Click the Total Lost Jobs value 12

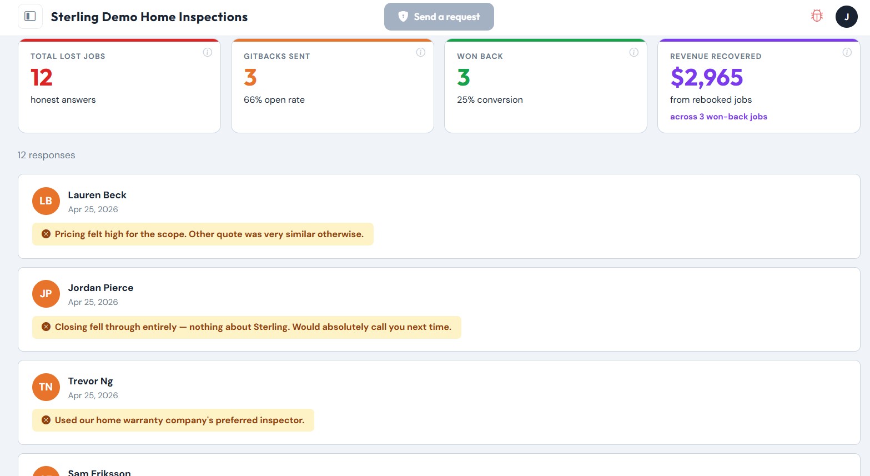point(42,78)
